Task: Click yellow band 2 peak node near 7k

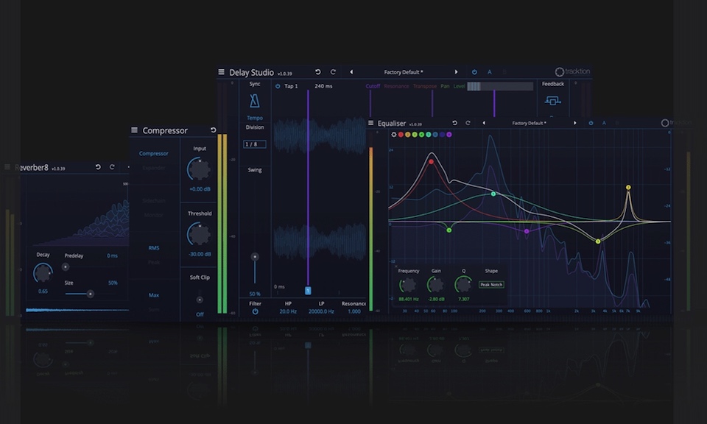Action: [x=628, y=188]
